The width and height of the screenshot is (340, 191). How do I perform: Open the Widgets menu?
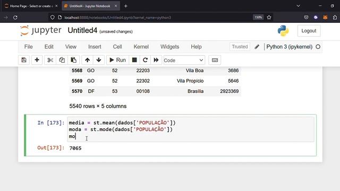(170, 47)
